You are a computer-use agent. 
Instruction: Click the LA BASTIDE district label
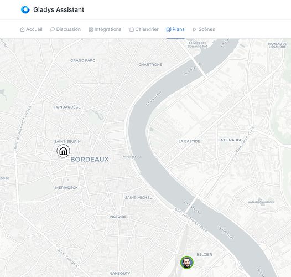pyautogui.click(x=189, y=141)
